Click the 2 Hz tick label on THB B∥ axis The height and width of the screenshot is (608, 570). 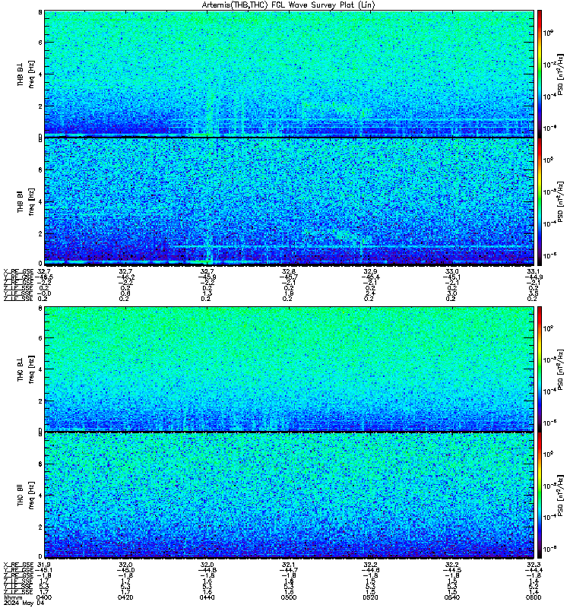click(x=40, y=233)
